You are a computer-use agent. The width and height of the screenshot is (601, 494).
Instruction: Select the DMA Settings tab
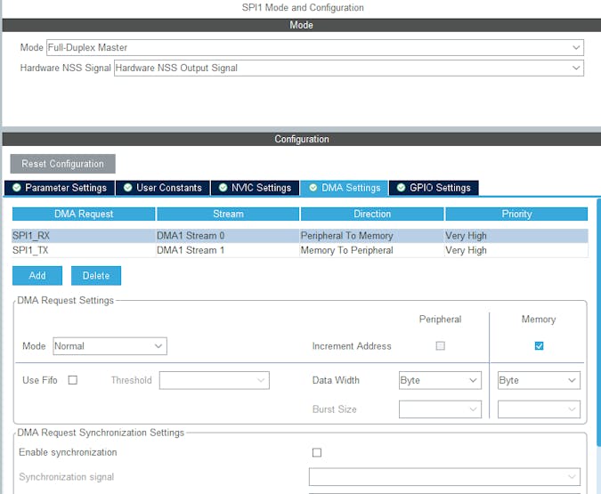(345, 188)
